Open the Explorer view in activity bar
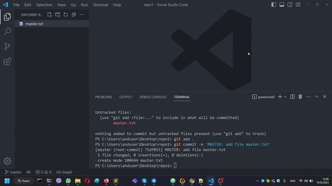The width and height of the screenshot is (332, 186). [x=7, y=17]
